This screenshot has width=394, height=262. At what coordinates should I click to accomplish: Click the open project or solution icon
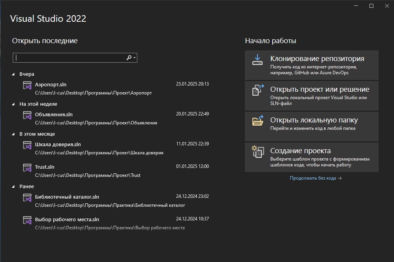[x=258, y=90]
